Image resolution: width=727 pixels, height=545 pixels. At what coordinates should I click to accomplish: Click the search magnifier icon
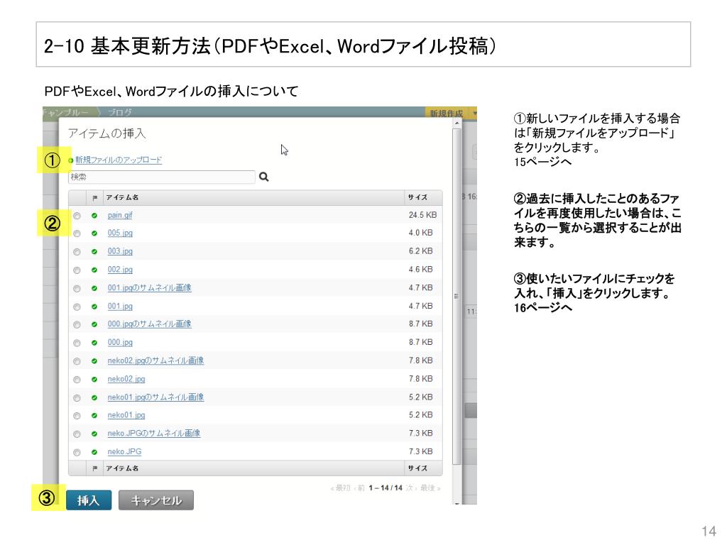pyautogui.click(x=264, y=177)
